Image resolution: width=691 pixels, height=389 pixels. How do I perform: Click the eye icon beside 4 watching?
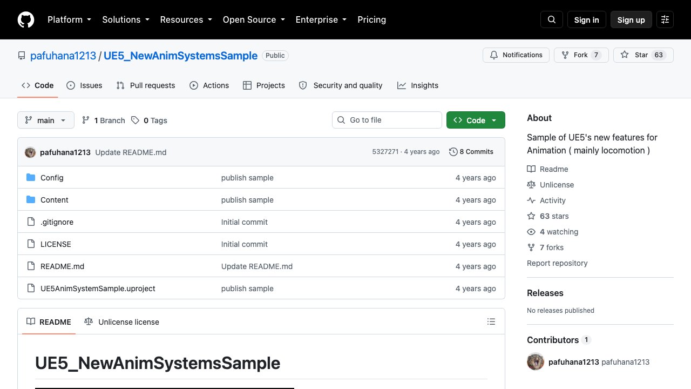[531, 232]
